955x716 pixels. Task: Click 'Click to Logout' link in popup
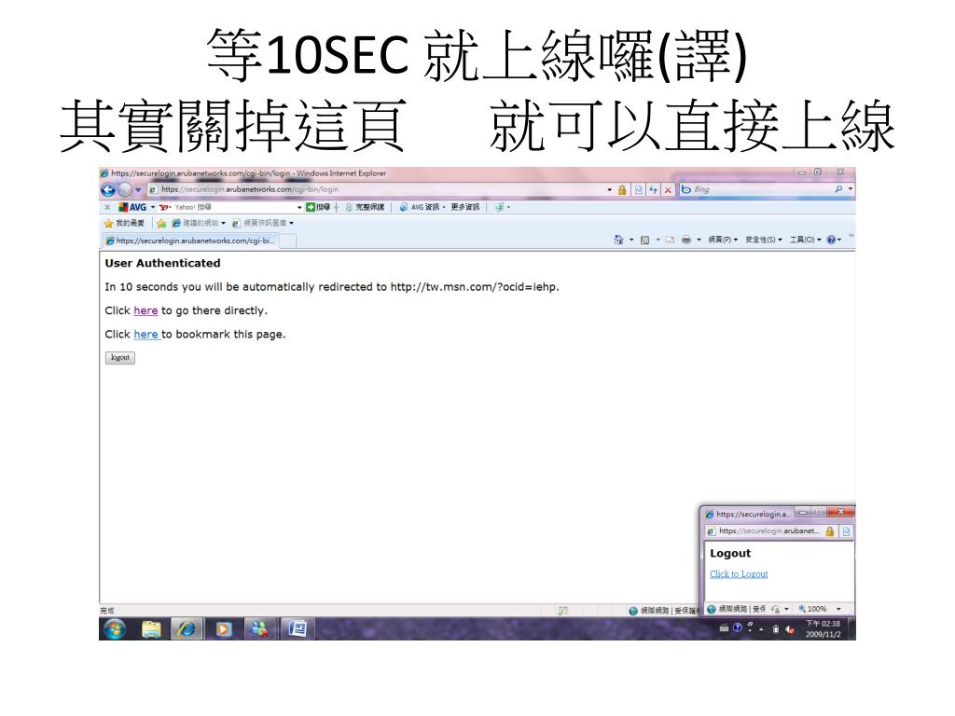(x=739, y=573)
